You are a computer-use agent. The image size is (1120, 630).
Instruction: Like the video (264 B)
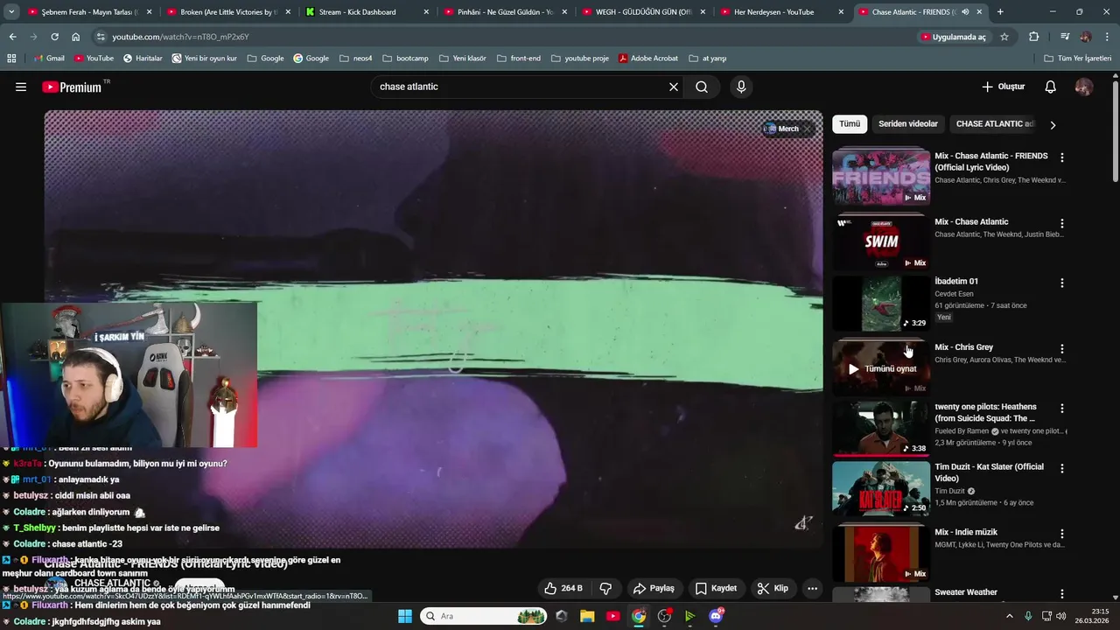pos(563,588)
